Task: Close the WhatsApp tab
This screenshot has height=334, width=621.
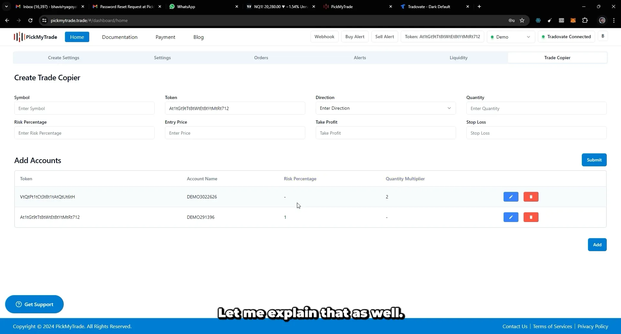Action: point(237,6)
